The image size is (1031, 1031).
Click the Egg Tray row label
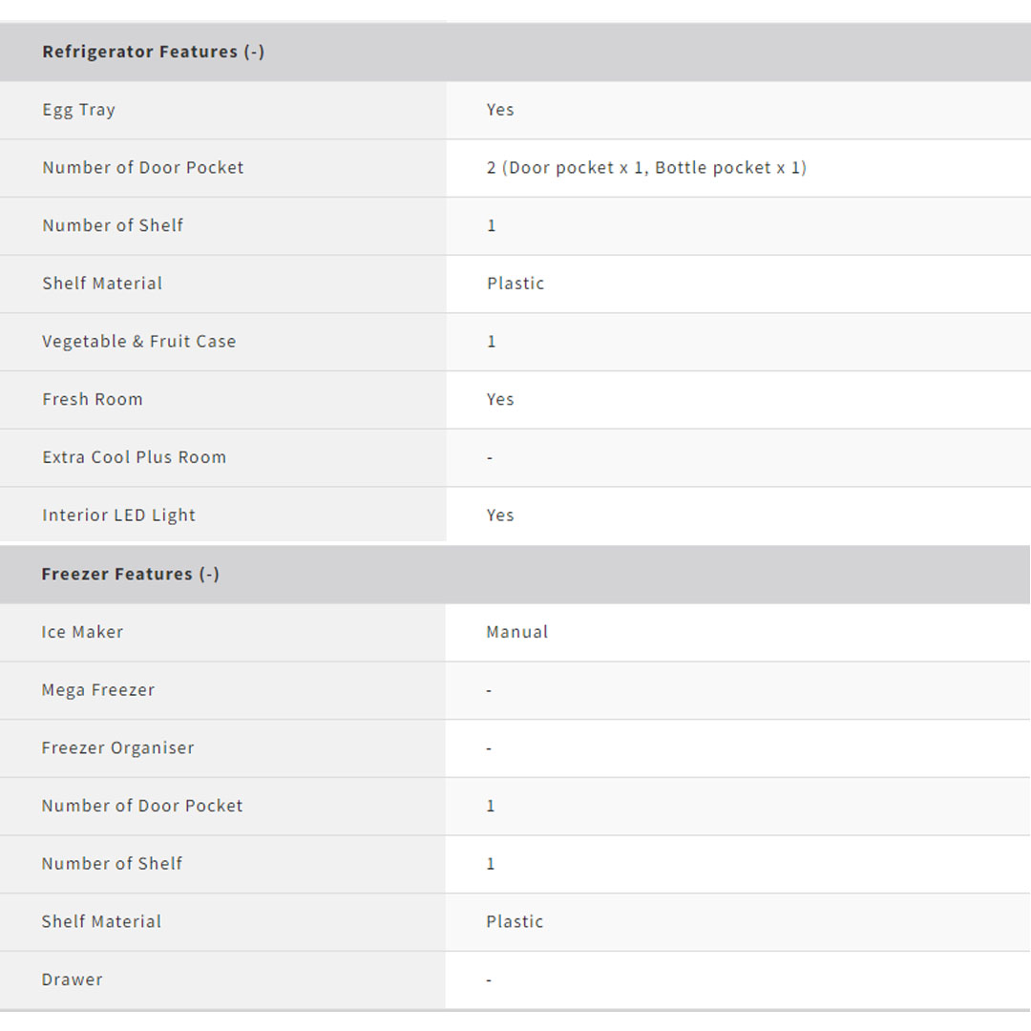click(x=78, y=110)
